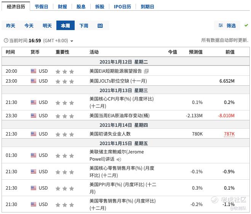
Task: Select the 下周 time range
Action: (84, 26)
